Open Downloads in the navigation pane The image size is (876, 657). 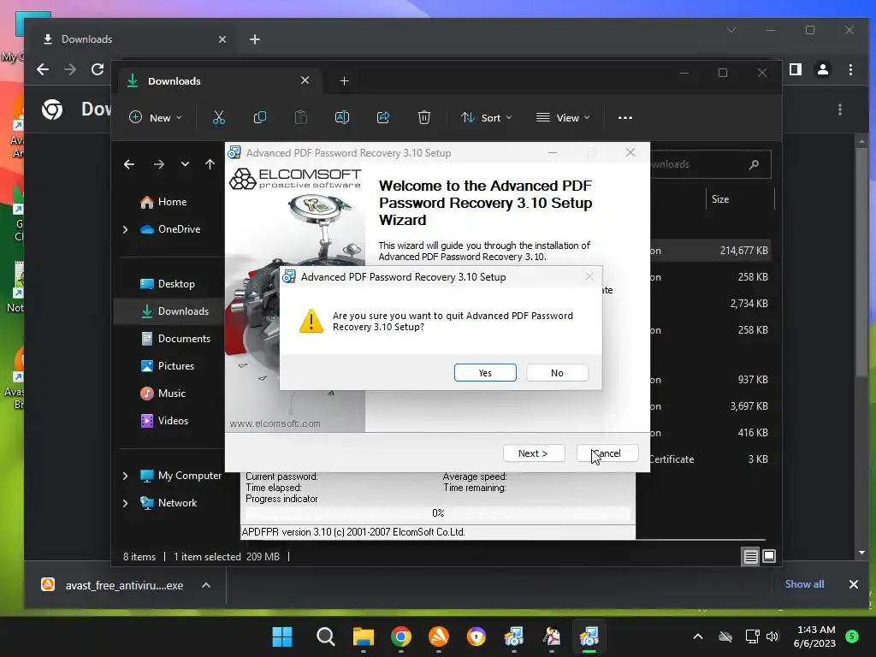(x=175, y=311)
